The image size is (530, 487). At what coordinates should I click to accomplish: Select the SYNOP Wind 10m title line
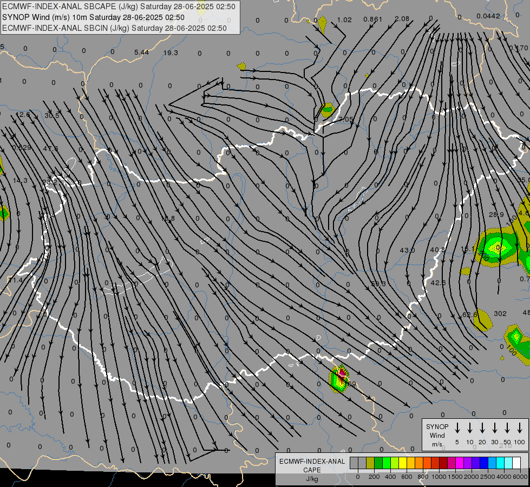click(x=93, y=17)
